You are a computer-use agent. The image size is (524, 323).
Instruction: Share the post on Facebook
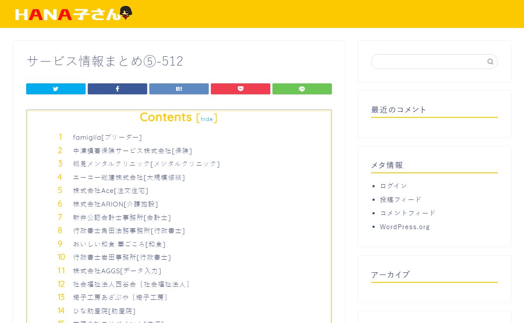click(117, 89)
